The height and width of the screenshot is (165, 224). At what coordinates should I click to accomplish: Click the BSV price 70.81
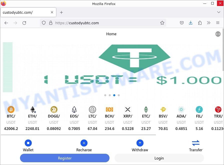point(163,129)
